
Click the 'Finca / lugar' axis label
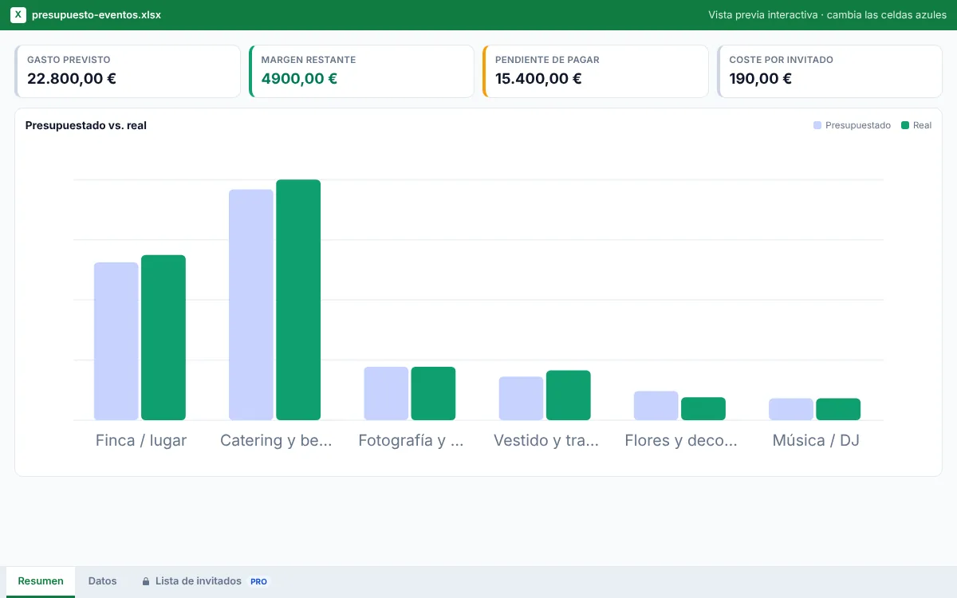tap(141, 440)
